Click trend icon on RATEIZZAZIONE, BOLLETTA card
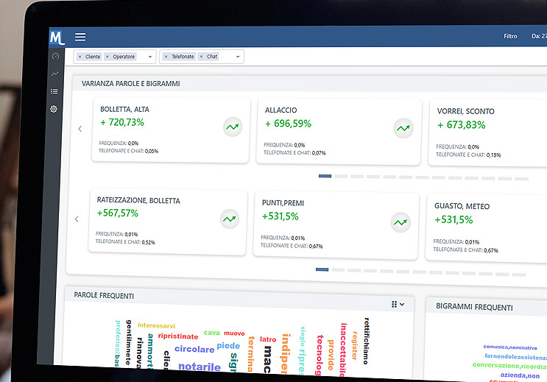The width and height of the screenshot is (547, 382). pyautogui.click(x=230, y=219)
